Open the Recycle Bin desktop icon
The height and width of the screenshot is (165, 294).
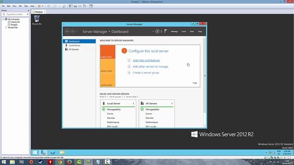click(37, 20)
